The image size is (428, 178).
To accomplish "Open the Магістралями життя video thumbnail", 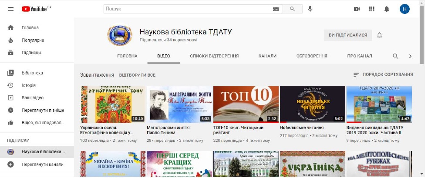I will pos(179,104).
